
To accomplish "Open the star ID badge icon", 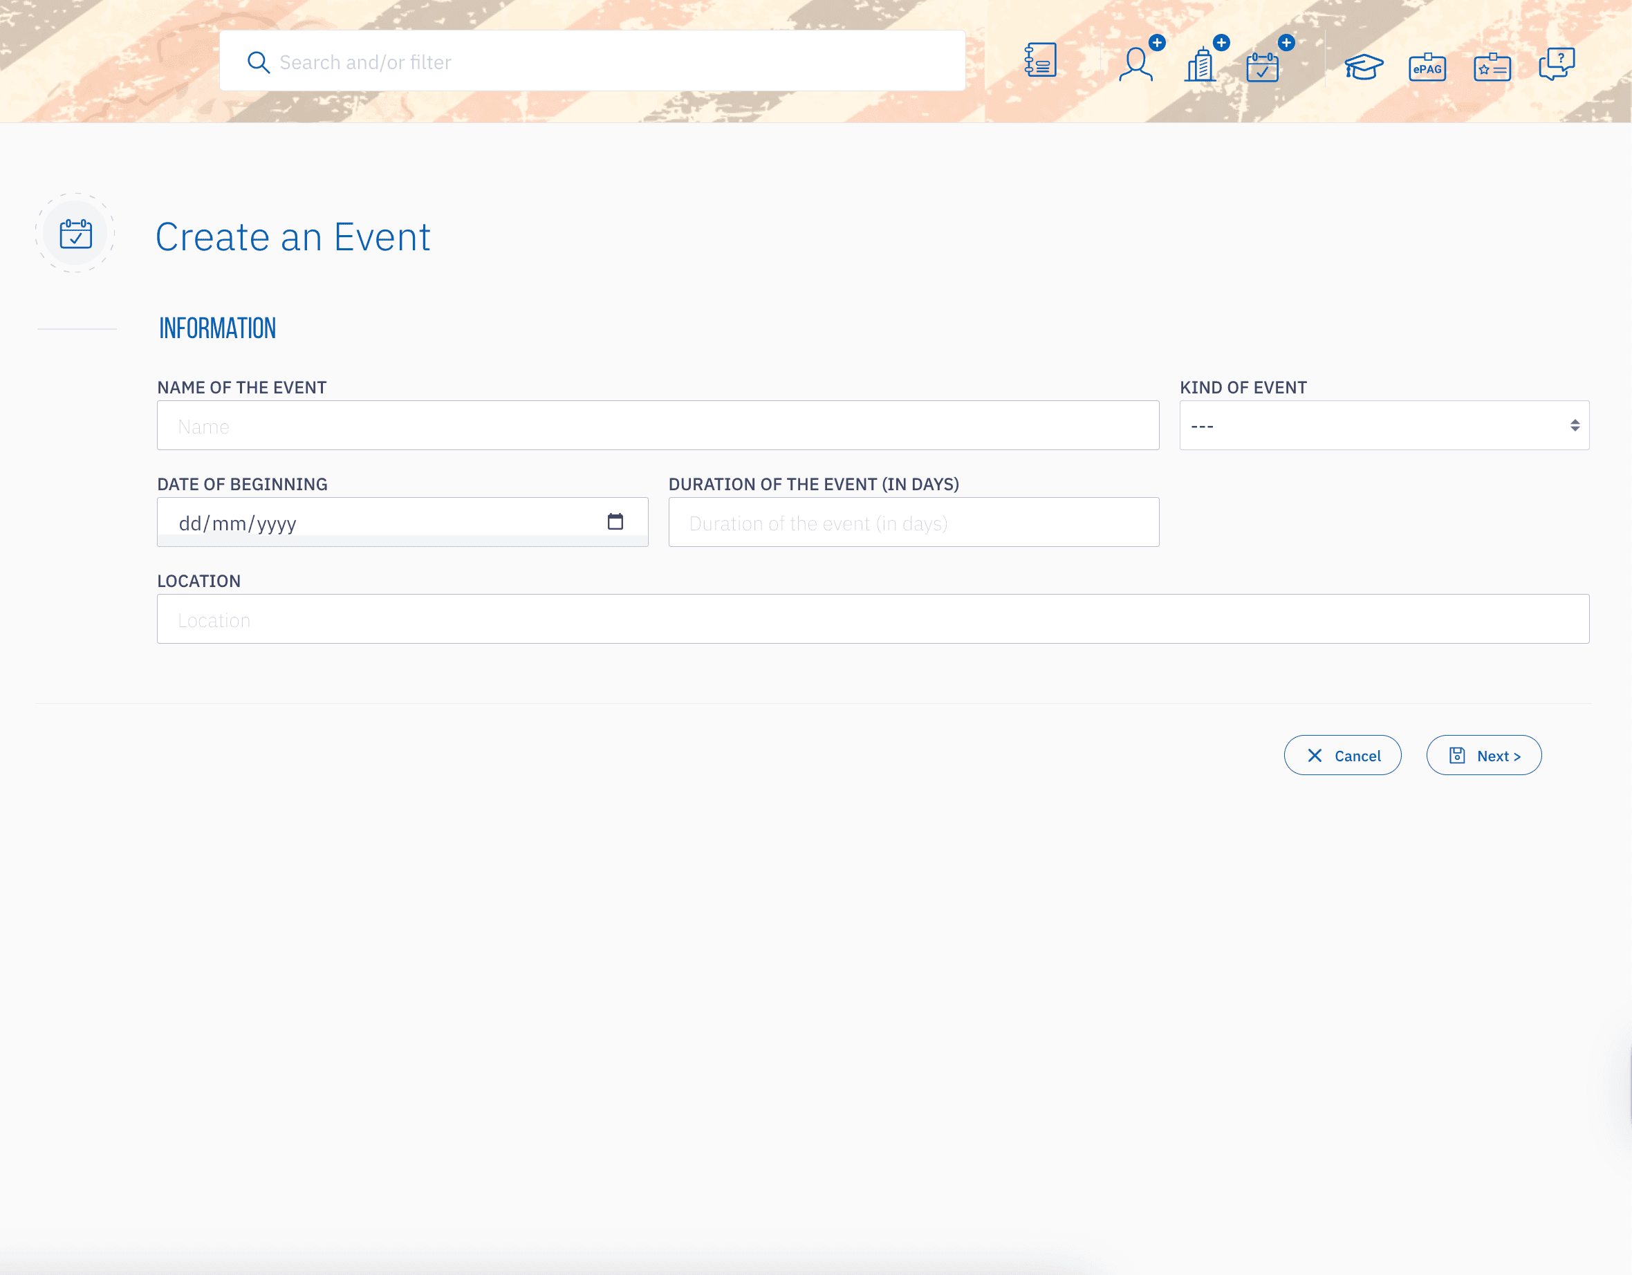I will click(x=1492, y=68).
